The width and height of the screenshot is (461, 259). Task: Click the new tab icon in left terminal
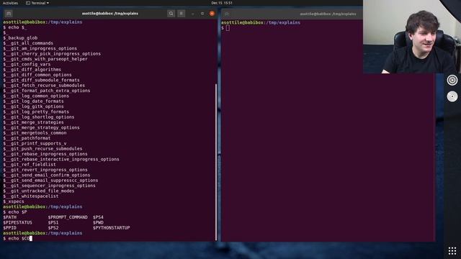click(9, 14)
